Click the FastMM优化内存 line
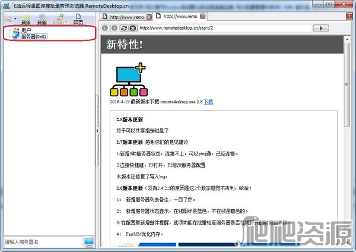Screen dimensions: 356x252 point(145,234)
